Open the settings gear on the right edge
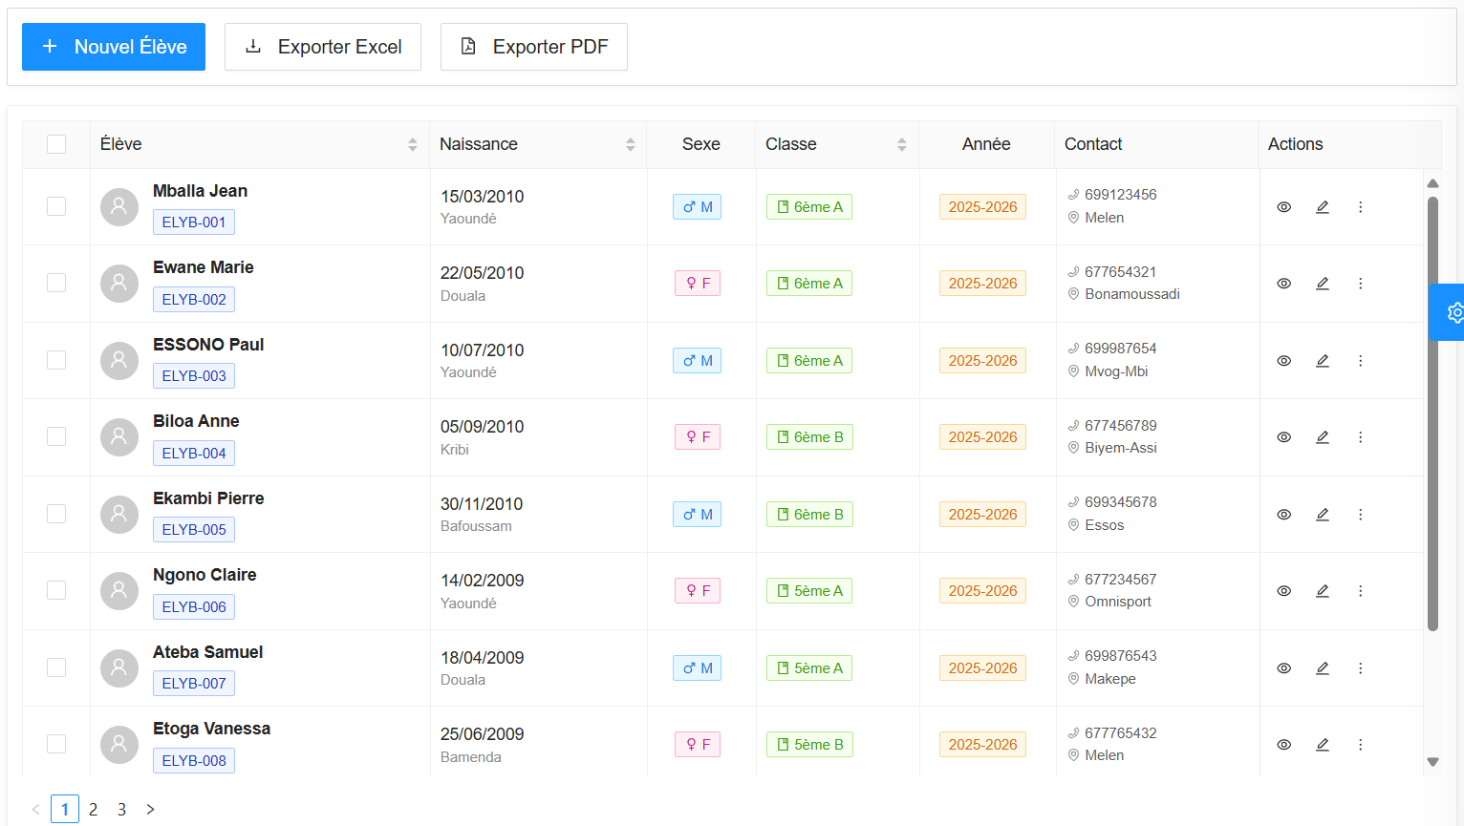 [x=1454, y=312]
